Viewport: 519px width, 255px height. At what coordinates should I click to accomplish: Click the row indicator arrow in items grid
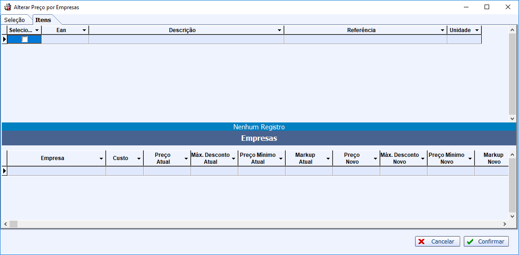coord(4,39)
